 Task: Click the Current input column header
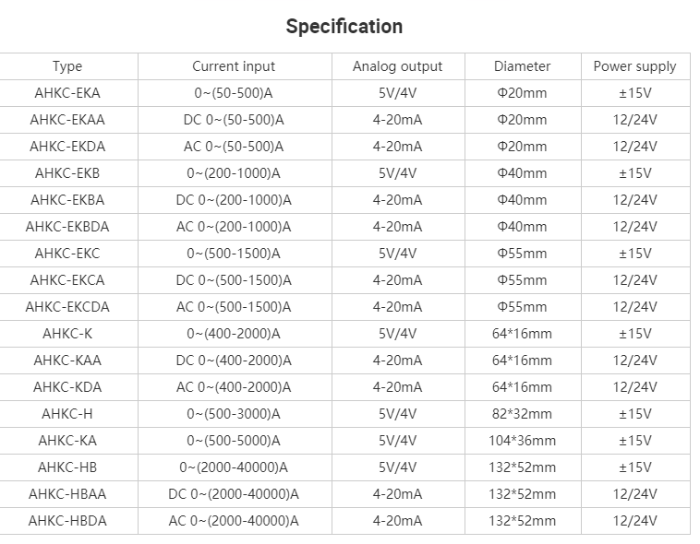tap(234, 66)
